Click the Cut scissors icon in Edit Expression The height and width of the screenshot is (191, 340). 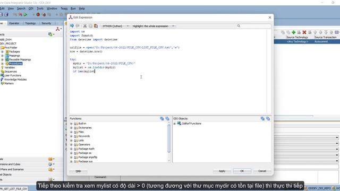click(x=85, y=26)
